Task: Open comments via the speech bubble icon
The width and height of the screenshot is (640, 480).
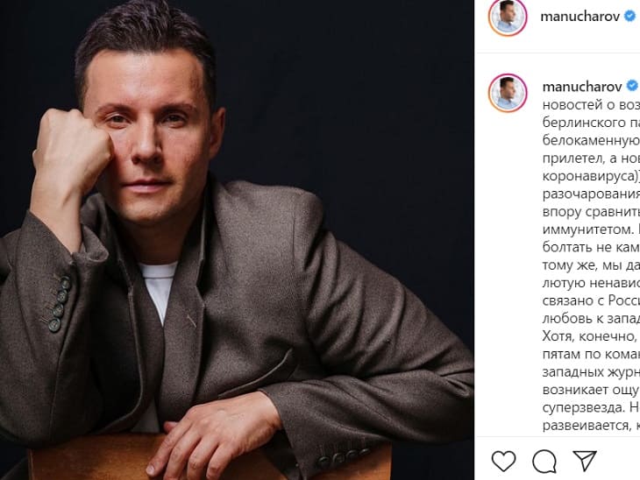Action: tap(544, 461)
